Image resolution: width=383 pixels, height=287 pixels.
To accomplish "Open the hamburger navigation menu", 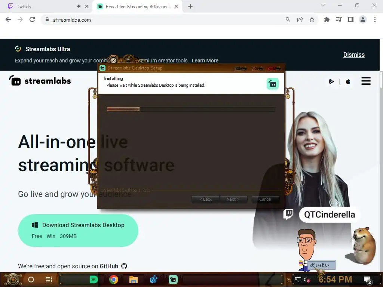I will click(366, 81).
